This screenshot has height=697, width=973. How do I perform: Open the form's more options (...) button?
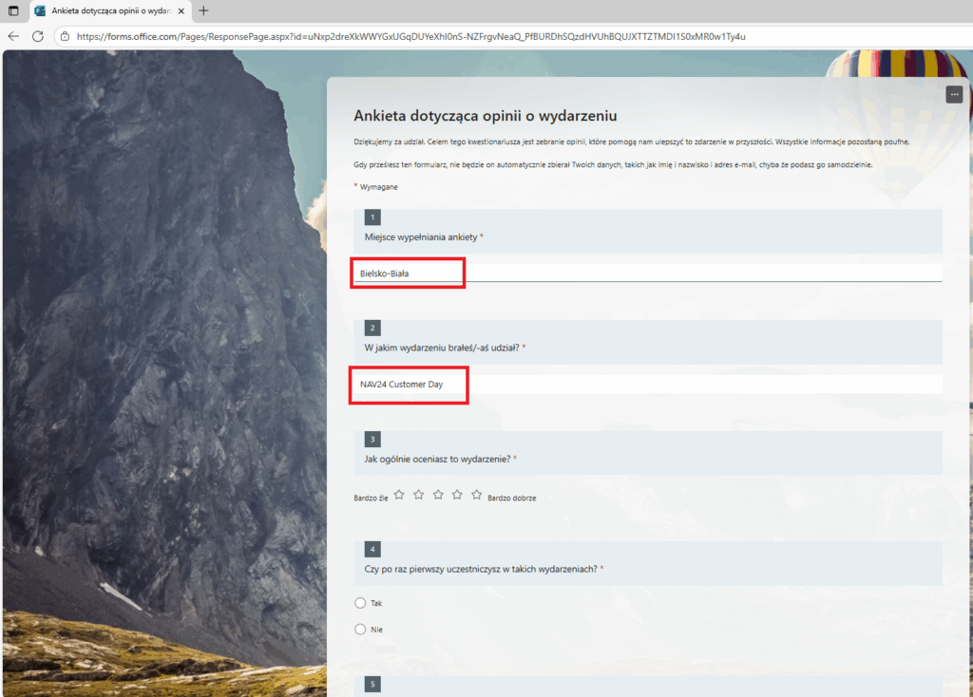pyautogui.click(x=954, y=94)
